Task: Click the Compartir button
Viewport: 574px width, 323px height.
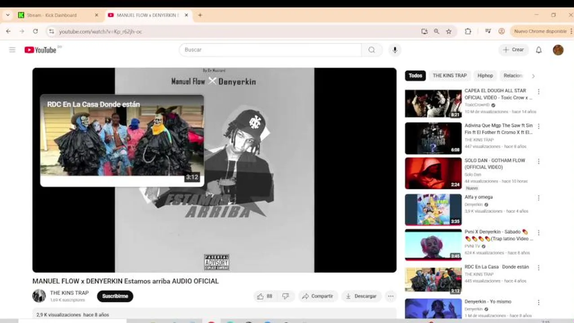Action: [318, 296]
